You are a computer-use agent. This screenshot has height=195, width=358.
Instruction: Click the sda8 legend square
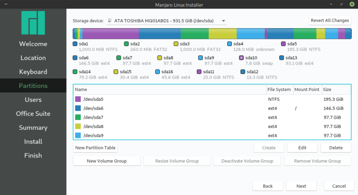click(160, 58)
